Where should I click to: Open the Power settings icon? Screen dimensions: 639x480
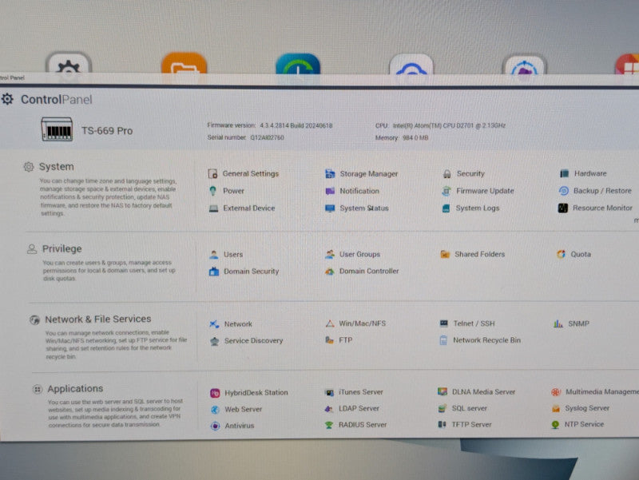[x=212, y=191]
